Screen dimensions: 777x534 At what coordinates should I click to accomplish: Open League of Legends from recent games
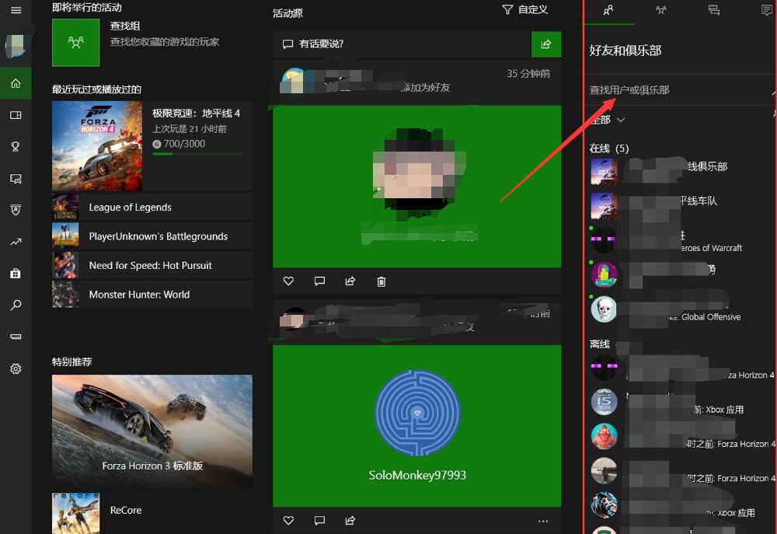pyautogui.click(x=152, y=208)
